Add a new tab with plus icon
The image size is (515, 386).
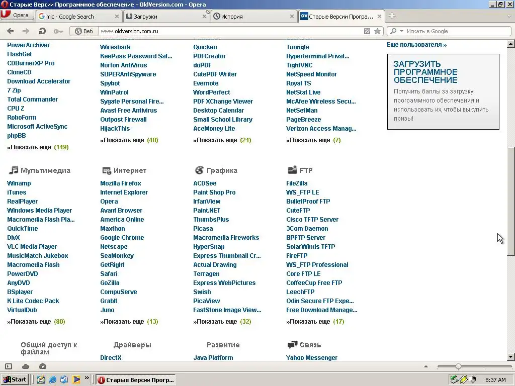392,16
